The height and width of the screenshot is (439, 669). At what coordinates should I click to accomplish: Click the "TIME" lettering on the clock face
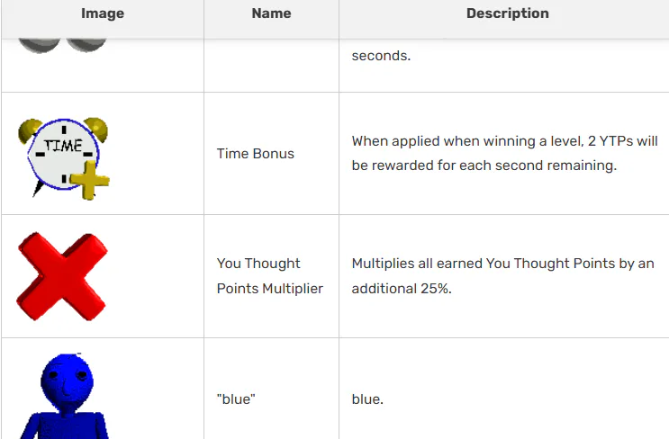[x=63, y=146]
